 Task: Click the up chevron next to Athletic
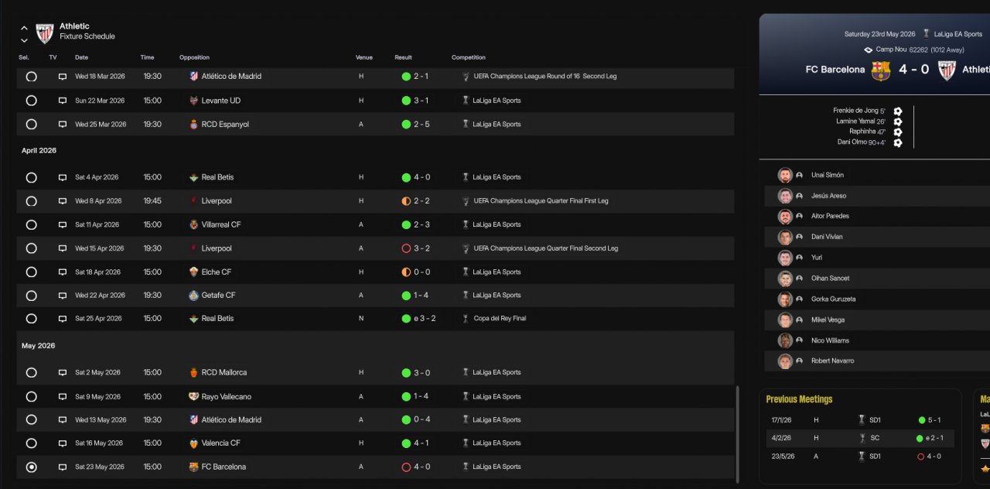[x=24, y=29]
